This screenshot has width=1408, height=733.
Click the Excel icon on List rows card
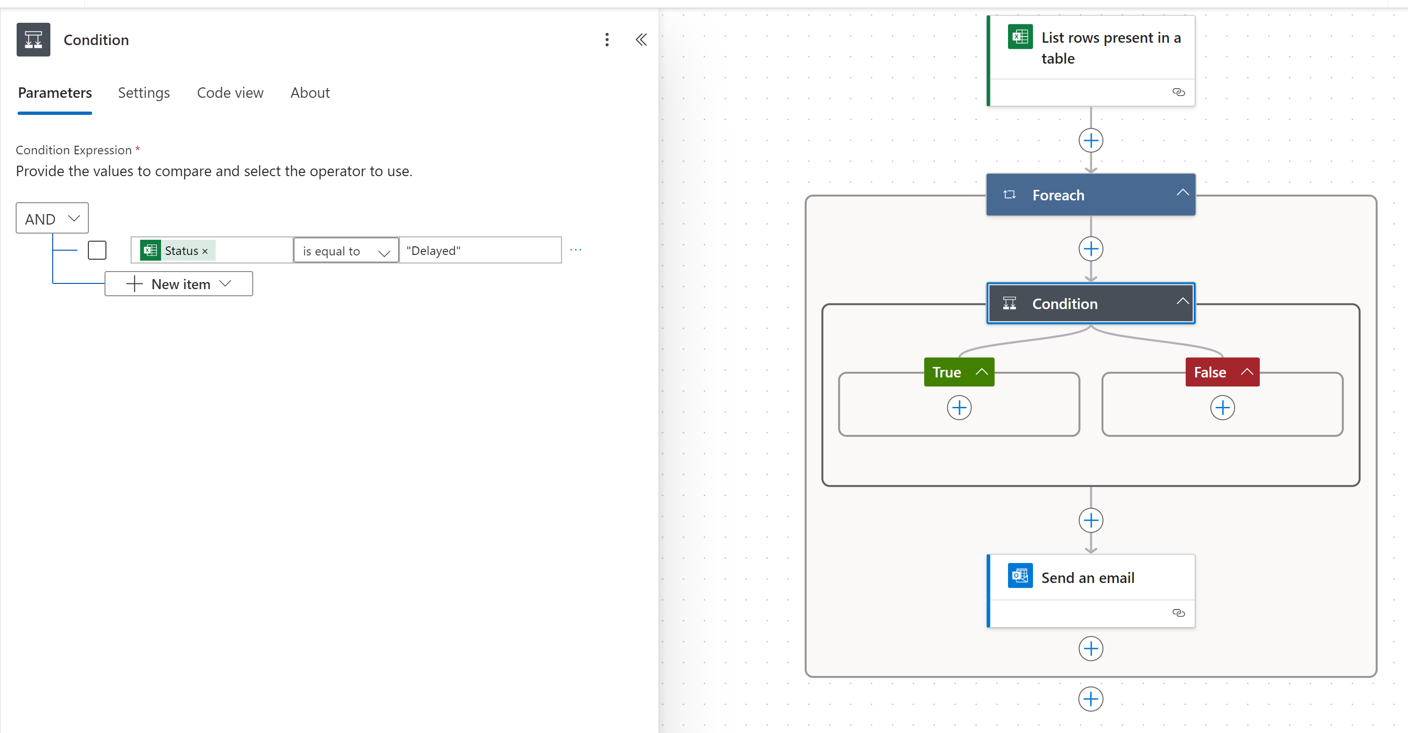(1020, 37)
